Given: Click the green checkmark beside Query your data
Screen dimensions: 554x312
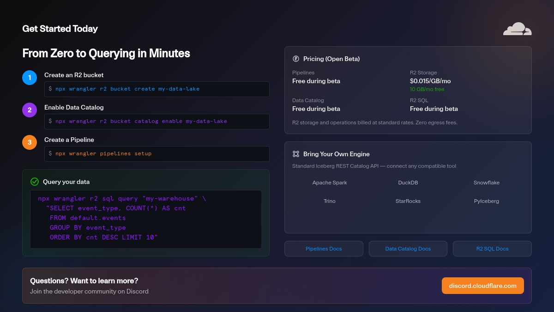Looking at the screenshot, I should point(35,182).
